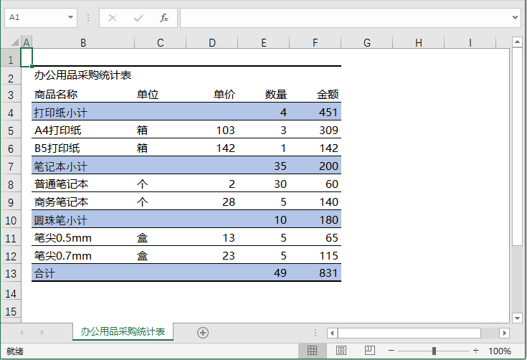Screen dimensions: 527x360
Task: Click the 合计 cell in row 13
Action: click(83, 273)
